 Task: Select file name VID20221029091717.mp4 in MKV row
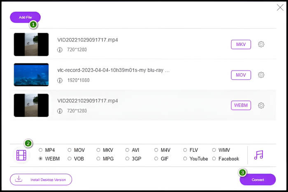point(87,40)
